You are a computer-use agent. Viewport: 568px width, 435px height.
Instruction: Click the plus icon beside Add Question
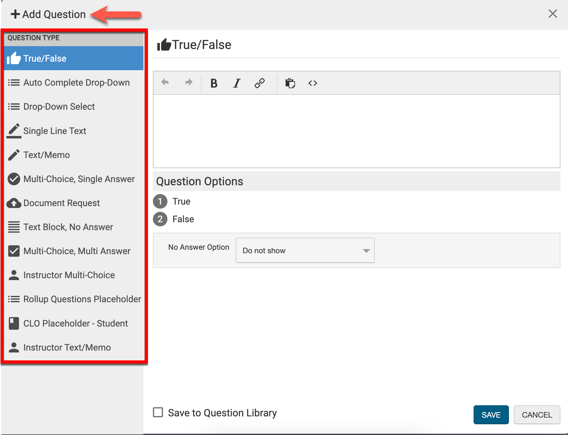[x=15, y=14]
